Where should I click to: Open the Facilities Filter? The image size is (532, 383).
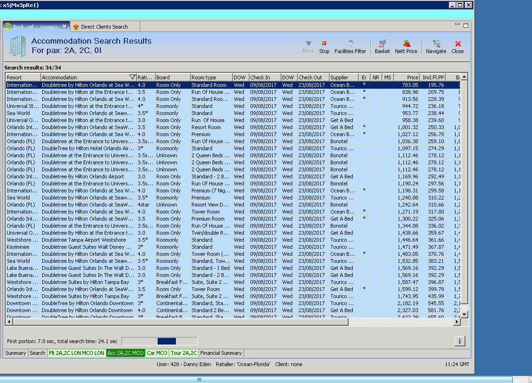tap(350, 47)
